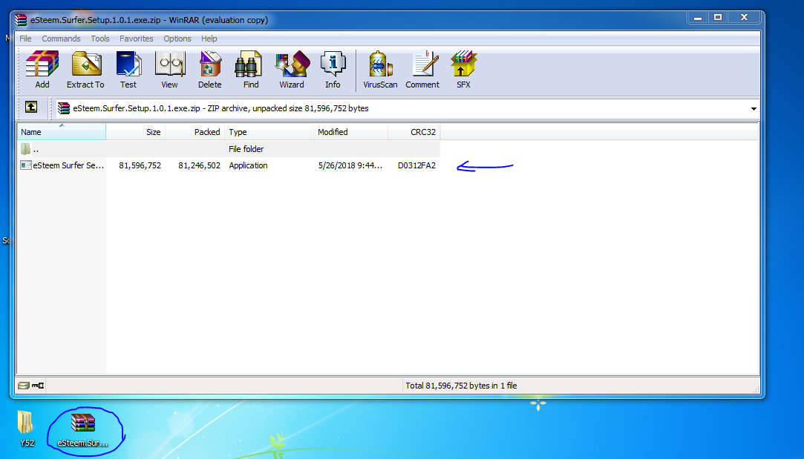Click the Delete toolbar icon
The height and width of the screenshot is (459, 804).
209,70
